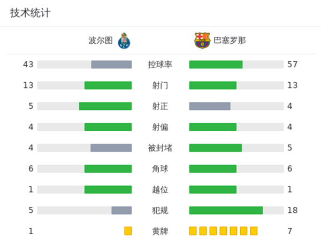The height and width of the screenshot is (240, 321).
Task: Click Barcelona's fouls value 18
Action: point(292,210)
